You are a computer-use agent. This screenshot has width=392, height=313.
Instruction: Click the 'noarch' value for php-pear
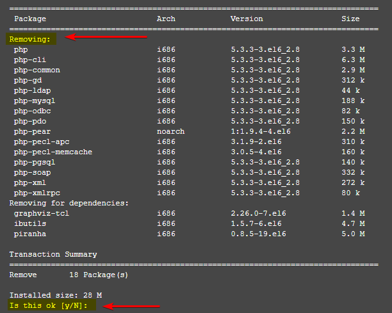[171, 131]
